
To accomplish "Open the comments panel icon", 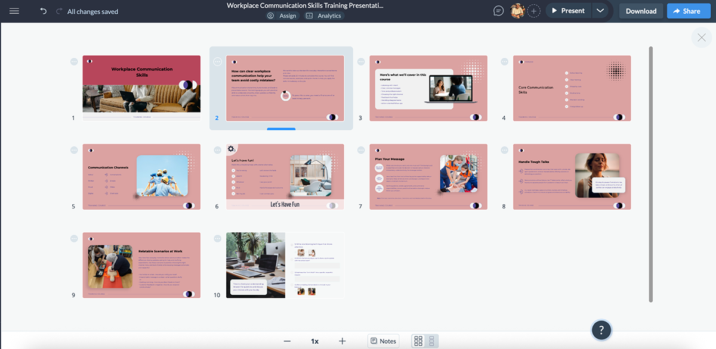I will (x=498, y=10).
